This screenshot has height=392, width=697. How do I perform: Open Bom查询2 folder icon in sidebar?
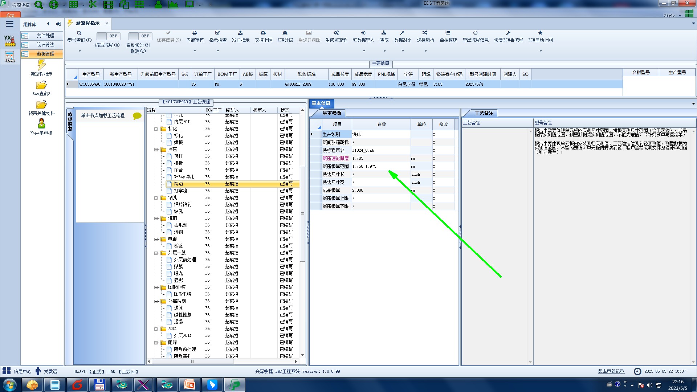[41, 86]
